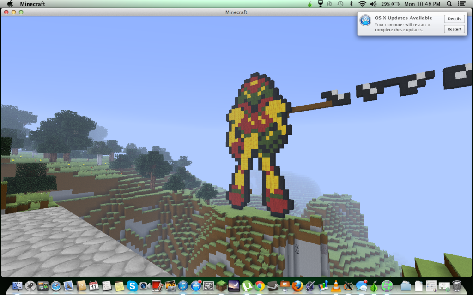This screenshot has width=473, height=295.
Task: Open the Apple menu
Action: point(10,4)
